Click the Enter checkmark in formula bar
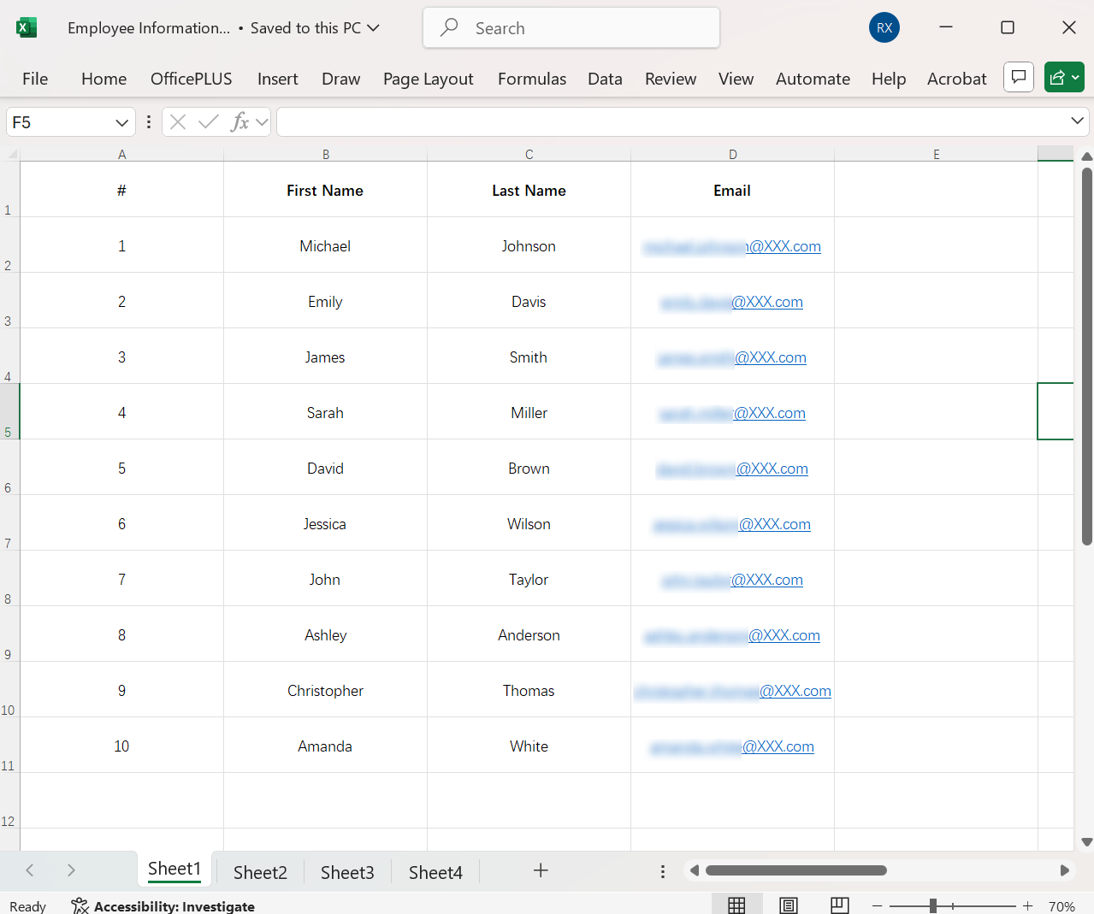The width and height of the screenshot is (1094, 914). [x=208, y=121]
